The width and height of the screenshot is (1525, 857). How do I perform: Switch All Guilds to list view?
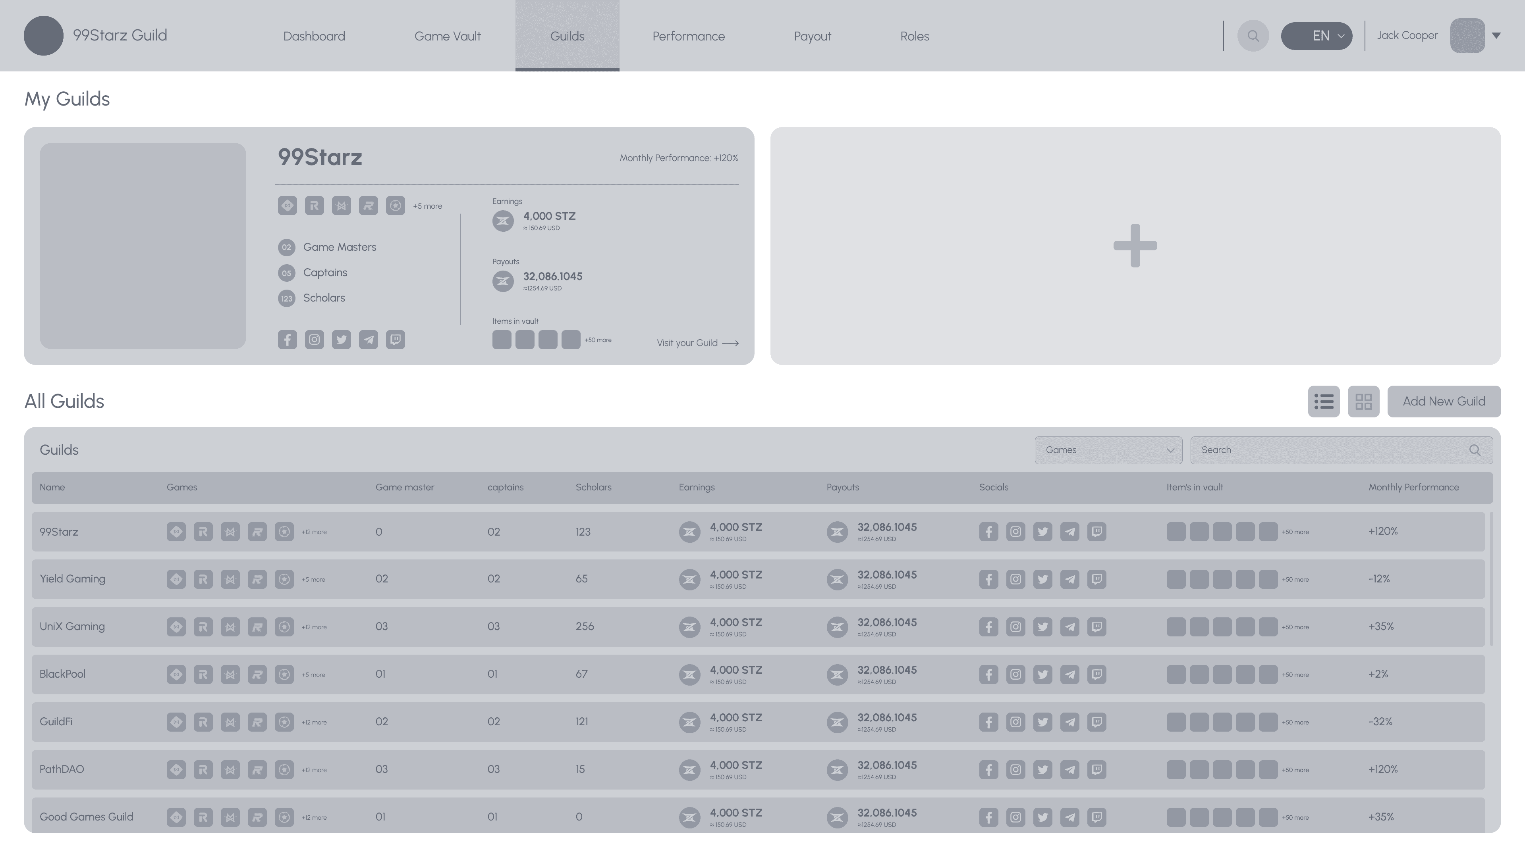point(1324,402)
